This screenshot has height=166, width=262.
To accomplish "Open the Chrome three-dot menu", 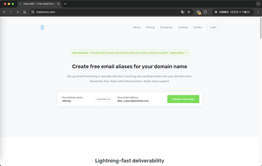I will pos(257,12).
